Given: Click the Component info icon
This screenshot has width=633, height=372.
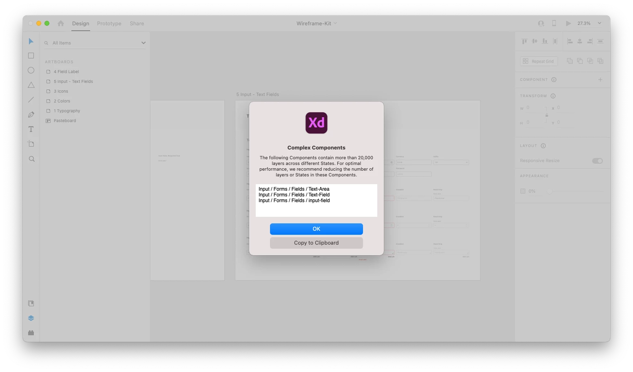Looking at the screenshot, I should [554, 80].
